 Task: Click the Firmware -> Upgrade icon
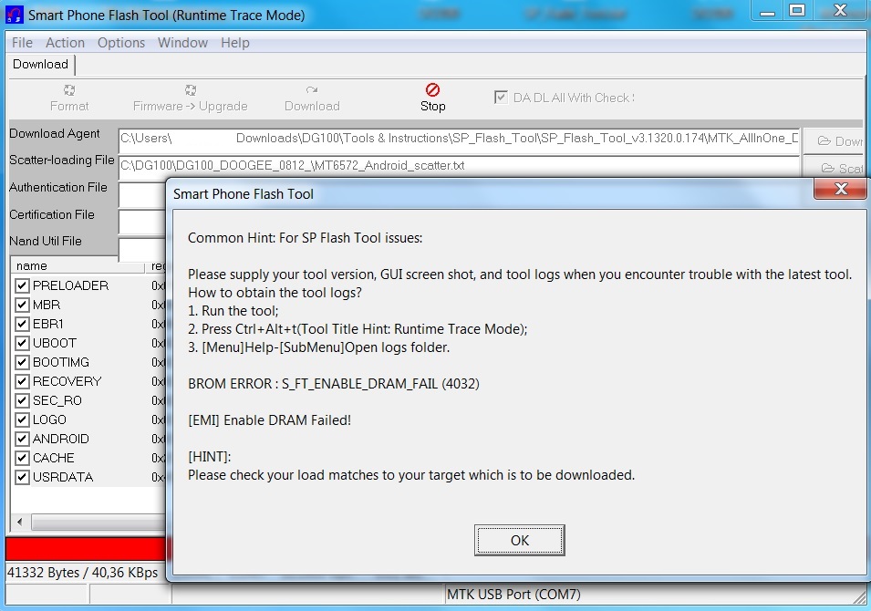pyautogui.click(x=191, y=90)
